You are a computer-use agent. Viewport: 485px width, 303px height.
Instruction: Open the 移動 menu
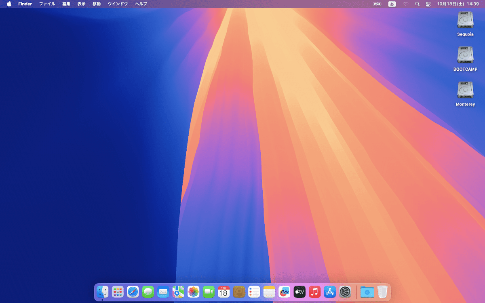pyautogui.click(x=97, y=4)
